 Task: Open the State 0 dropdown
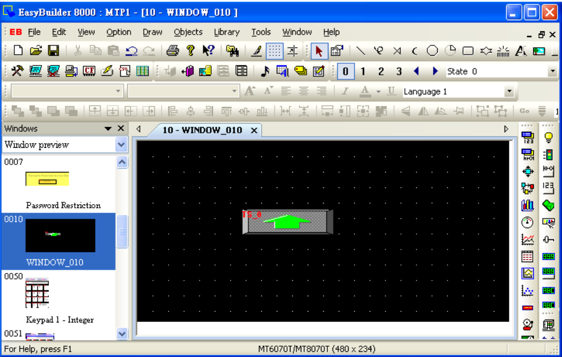pos(552,71)
